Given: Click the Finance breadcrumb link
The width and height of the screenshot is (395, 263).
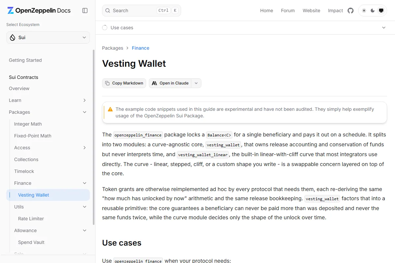Looking at the screenshot, I should (141, 48).
